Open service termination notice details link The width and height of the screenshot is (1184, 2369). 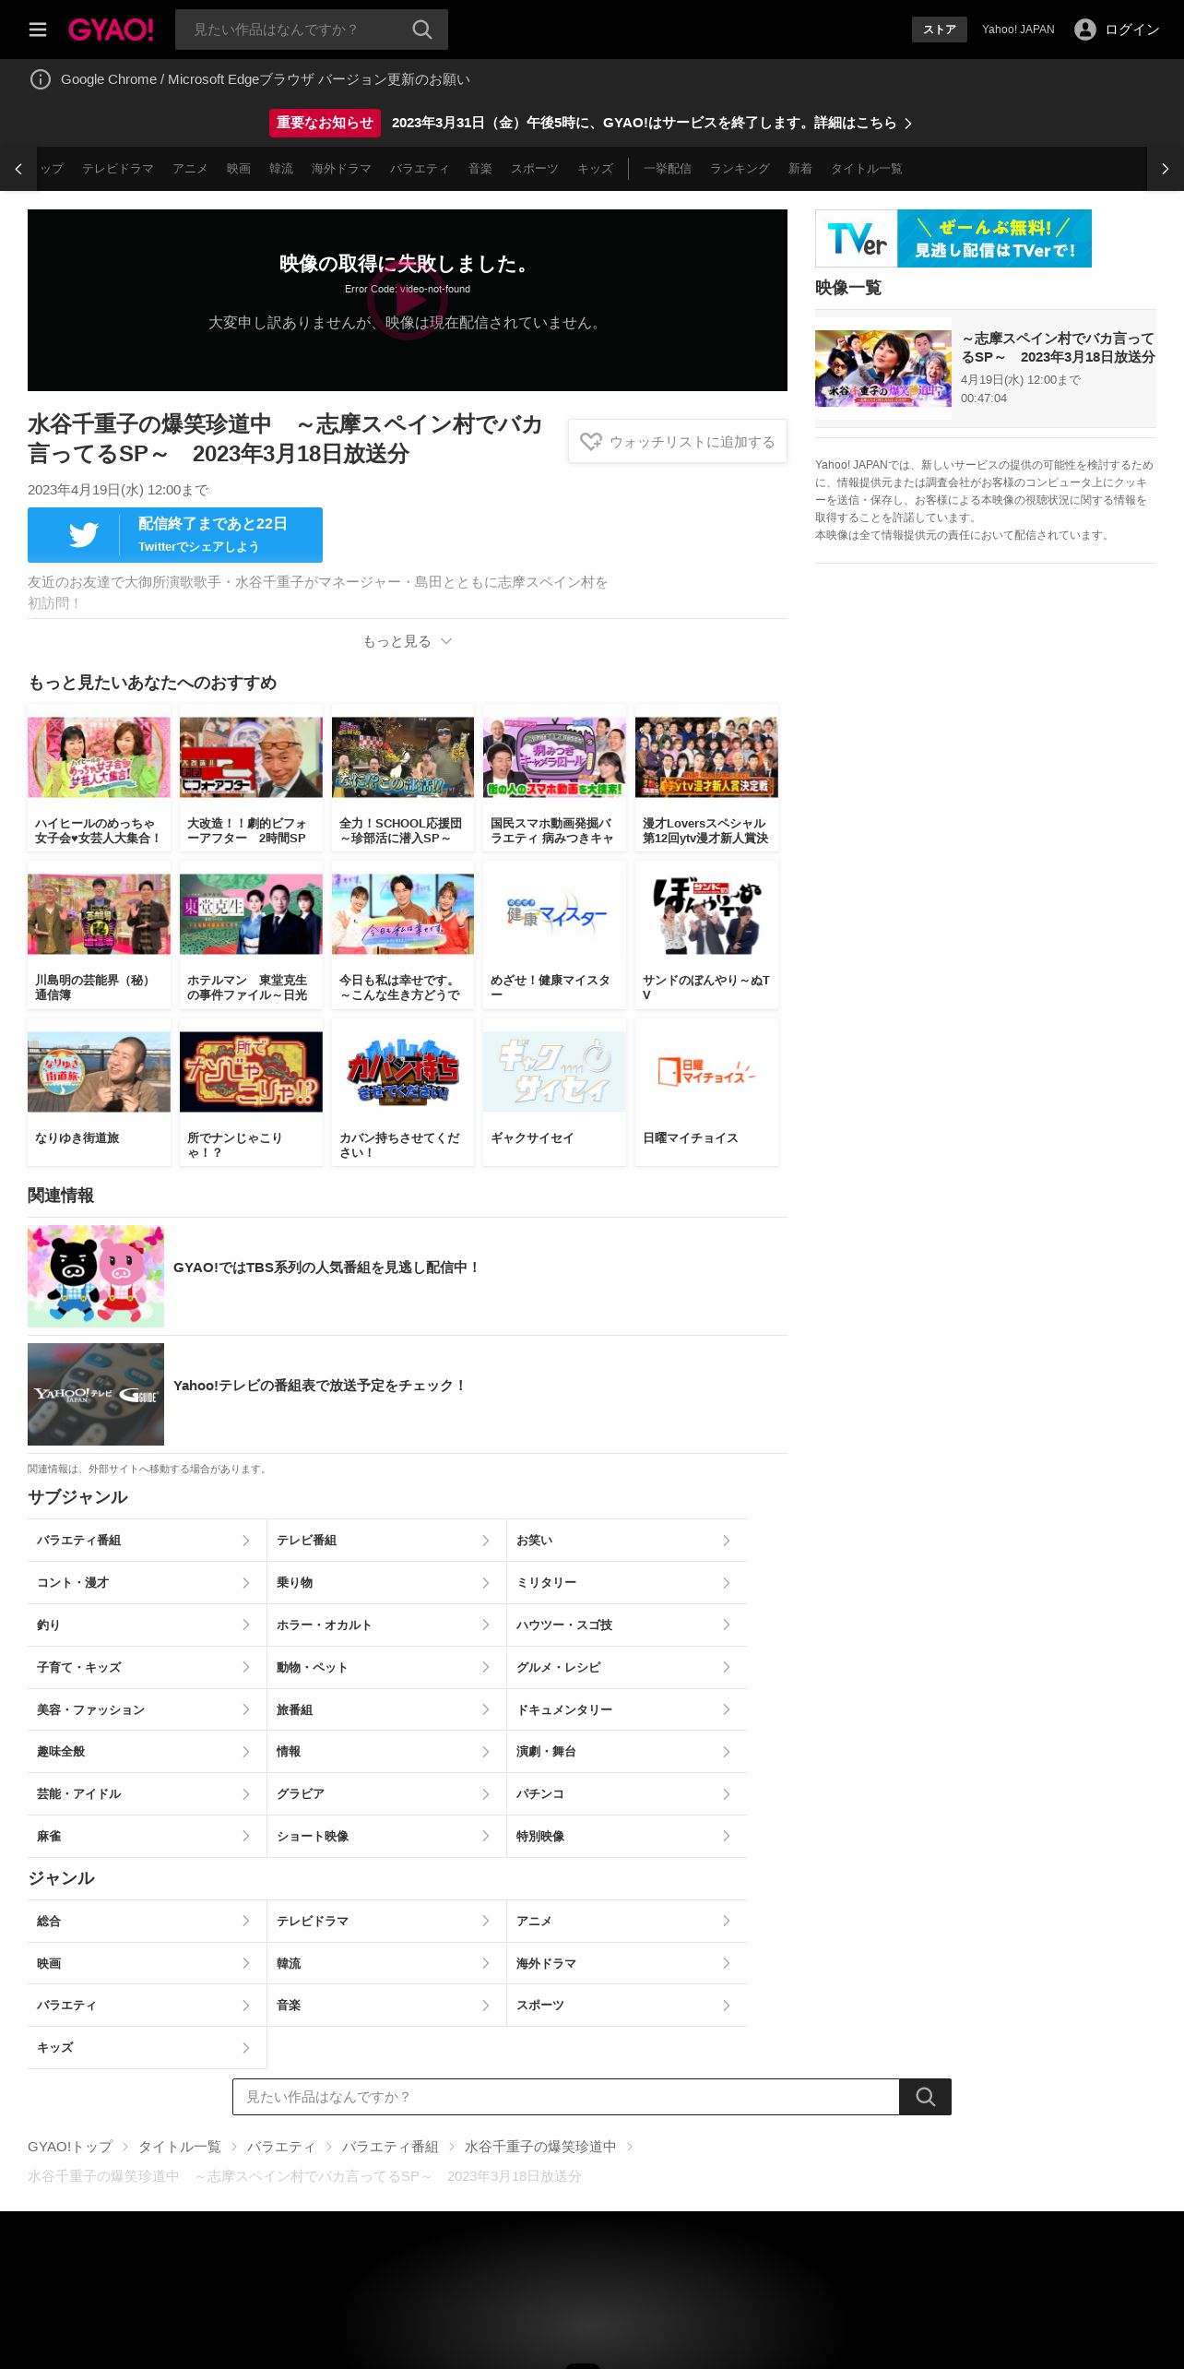652,123
